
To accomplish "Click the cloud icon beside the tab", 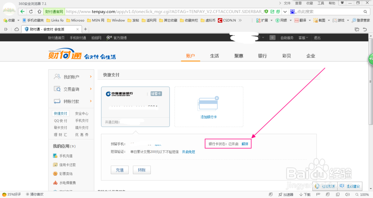I will 17,29.
